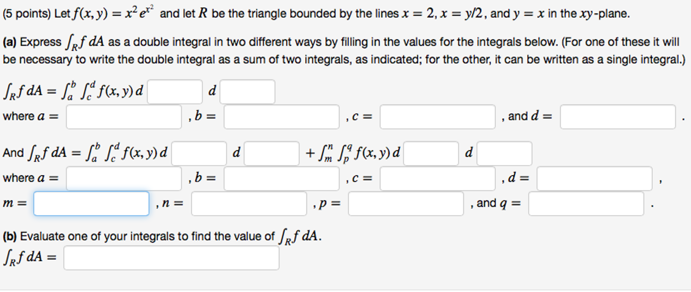The width and height of the screenshot is (691, 292).
Task: Click the first differential box of the single integral
Action: tap(175, 91)
